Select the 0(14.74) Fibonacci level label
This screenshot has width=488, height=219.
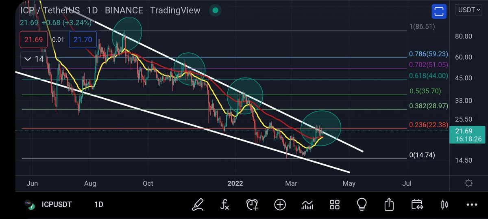423,156
